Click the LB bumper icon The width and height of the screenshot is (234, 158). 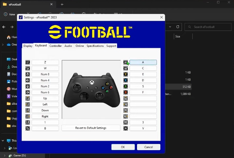point(28,68)
